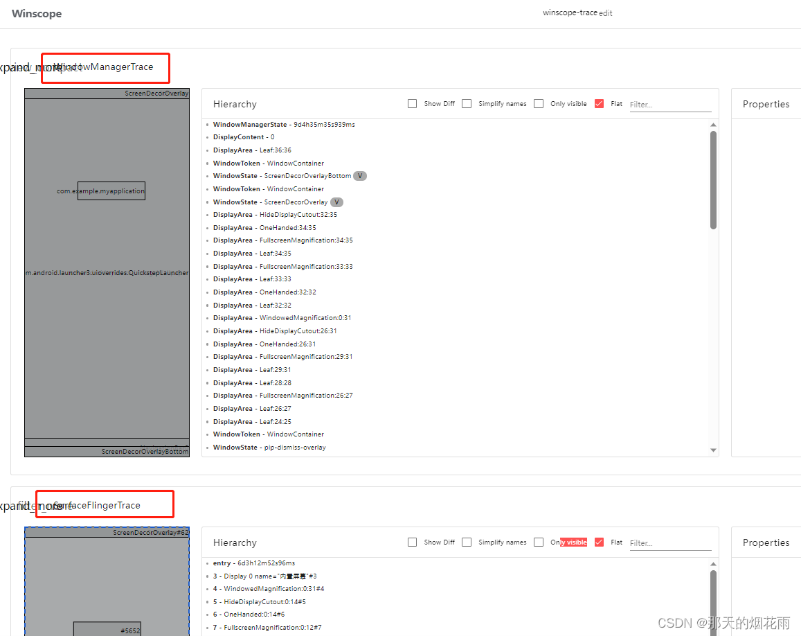This screenshot has height=636, width=801.
Task: Enable Show Diff in WindowManager hierarchy
Action: click(413, 103)
